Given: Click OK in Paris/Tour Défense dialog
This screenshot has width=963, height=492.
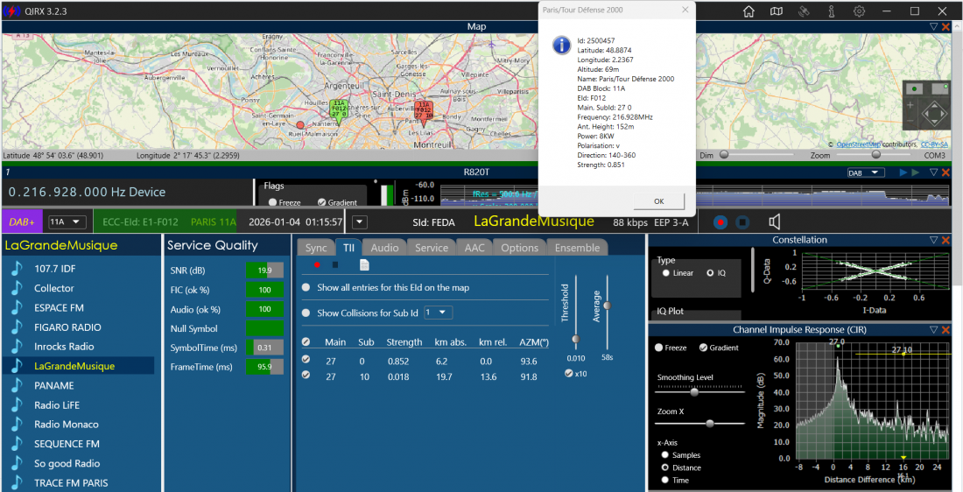Looking at the screenshot, I should (658, 201).
